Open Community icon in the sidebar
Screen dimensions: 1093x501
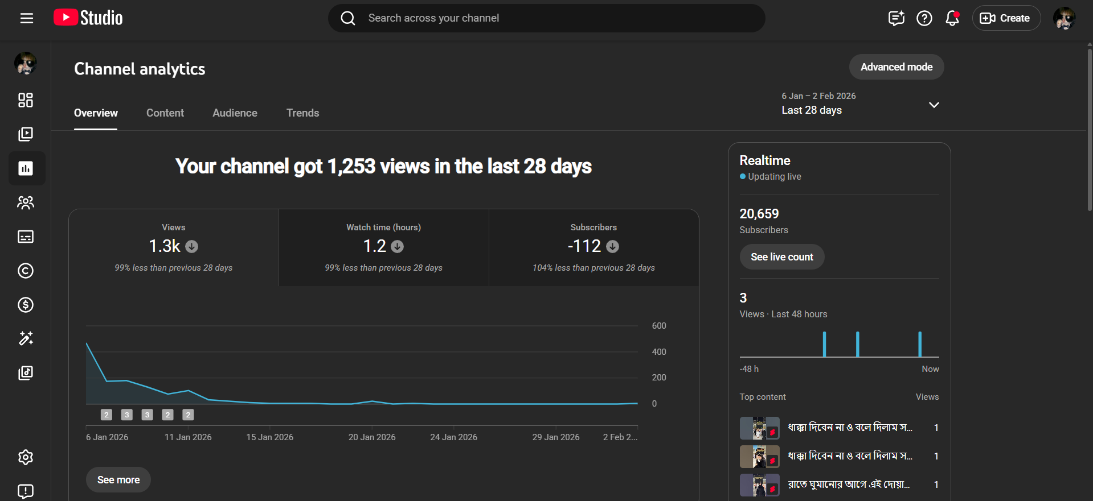tap(26, 202)
